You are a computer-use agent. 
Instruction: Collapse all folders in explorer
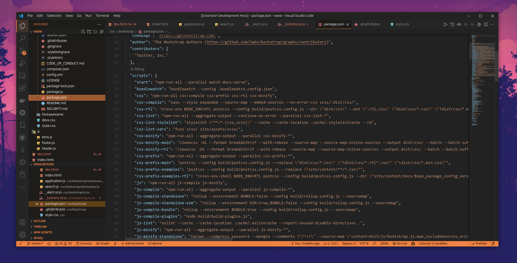(102, 31)
